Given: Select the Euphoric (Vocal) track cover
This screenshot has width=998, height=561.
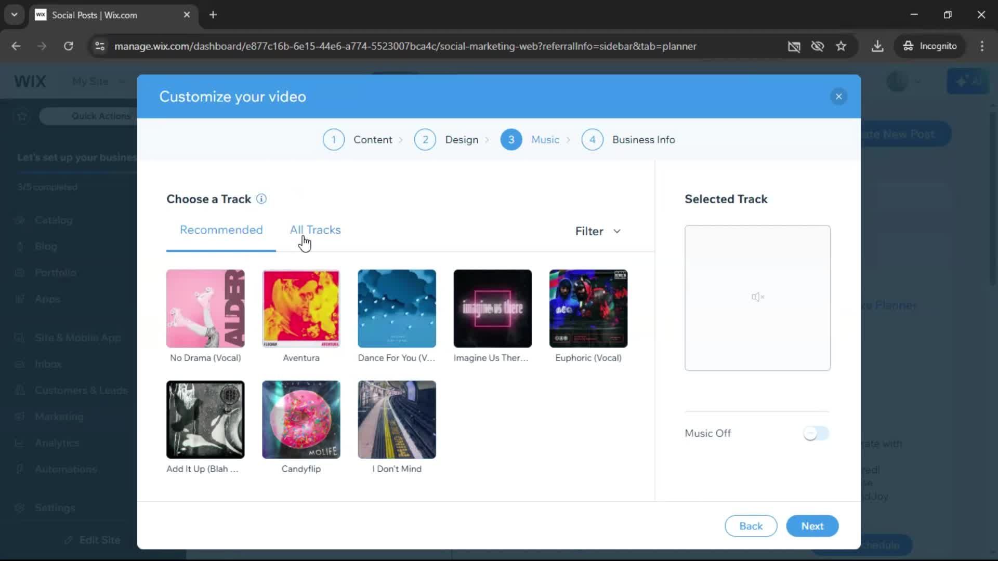Looking at the screenshot, I should click(588, 309).
